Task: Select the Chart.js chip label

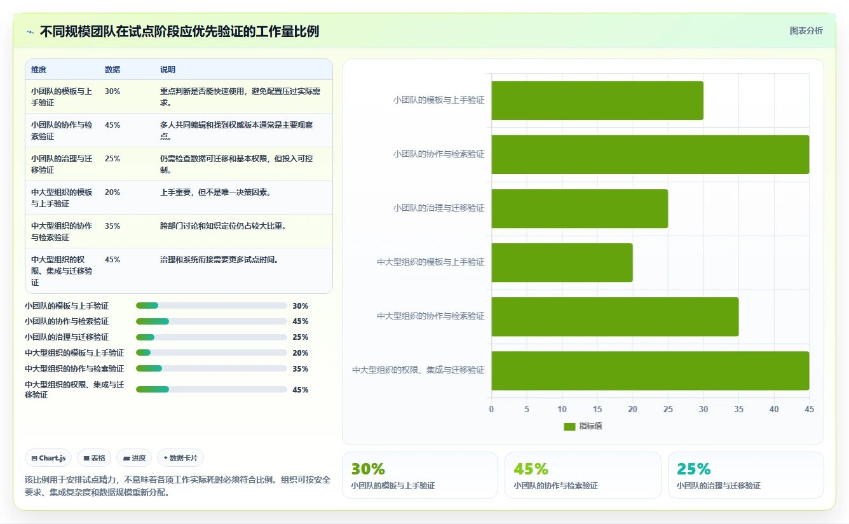Action: tap(52, 458)
